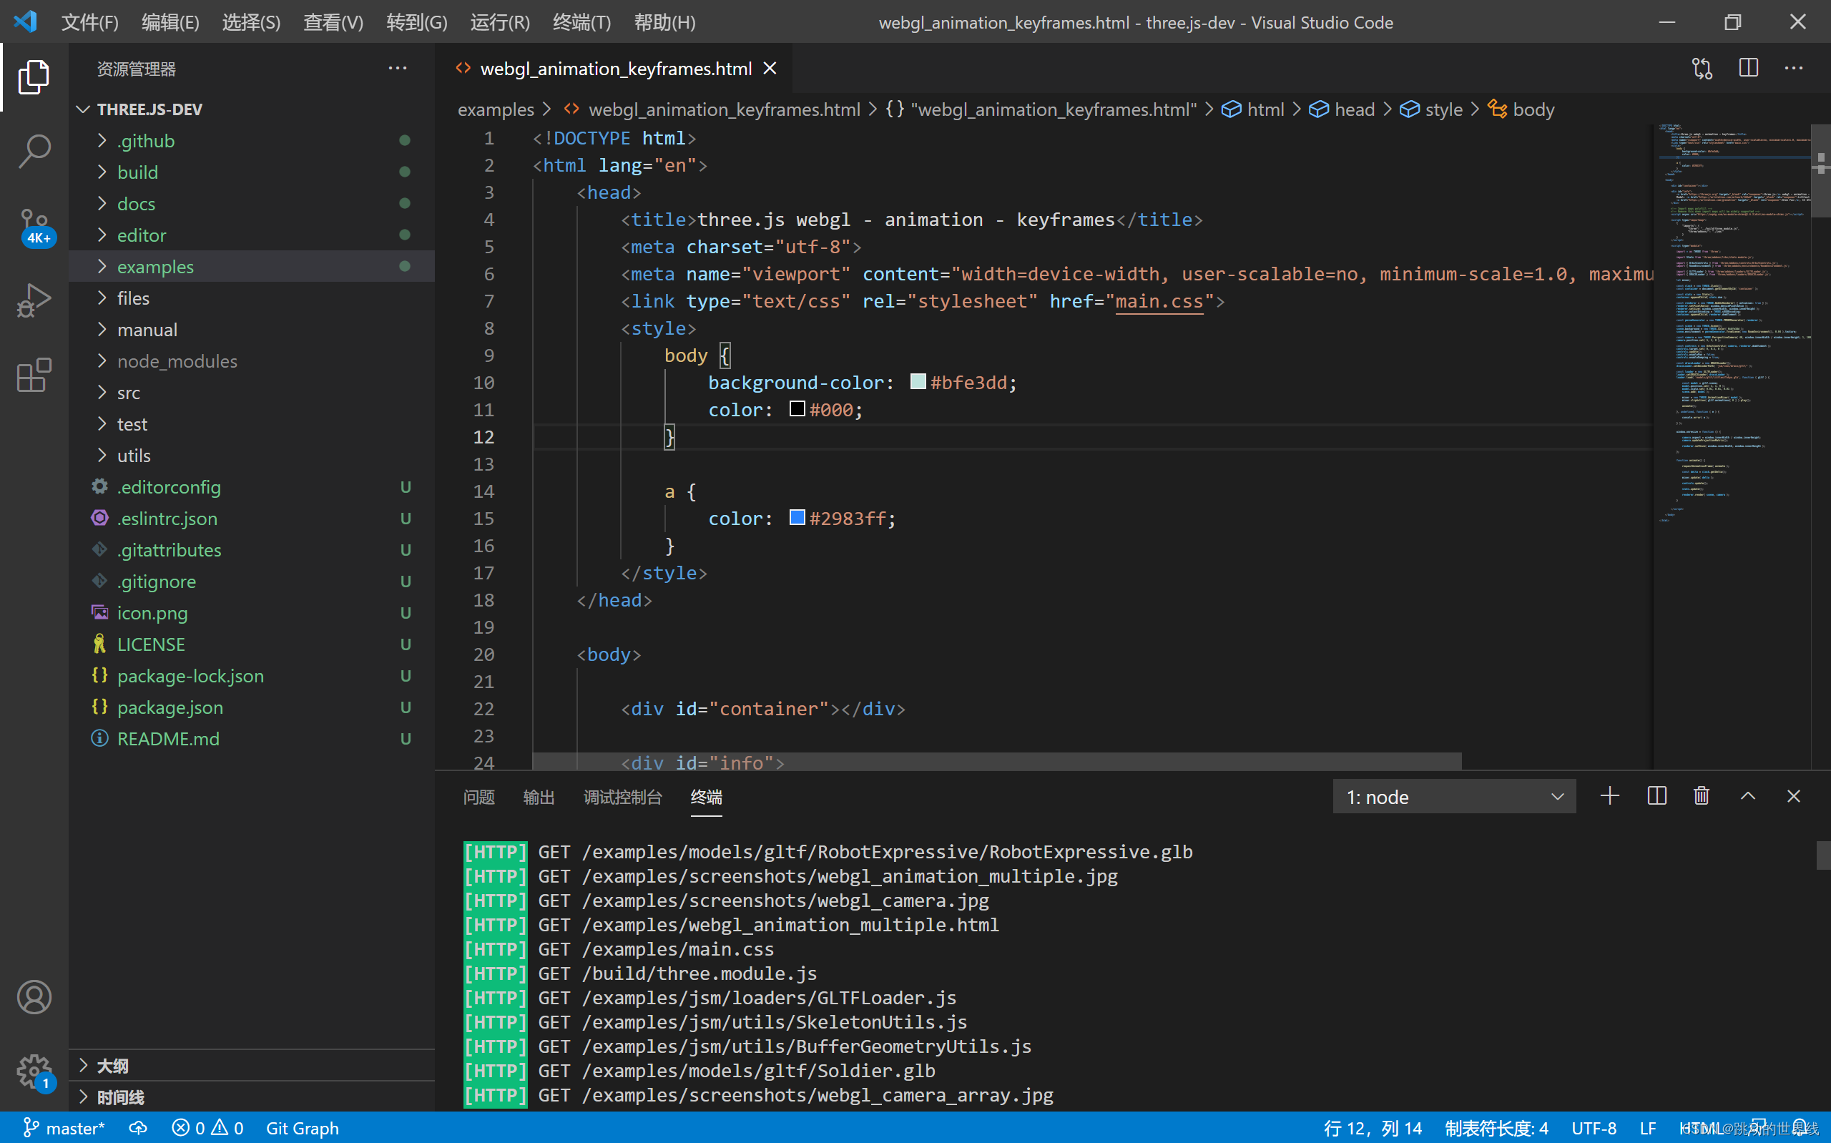
Task: Select the 终端 terminal tab
Action: pos(707,797)
